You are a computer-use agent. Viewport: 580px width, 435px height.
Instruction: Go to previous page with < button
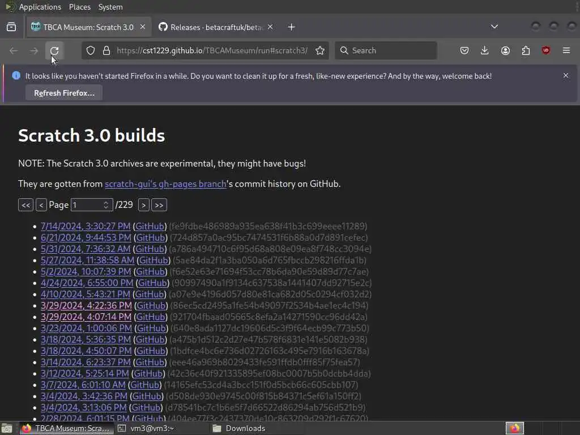[x=41, y=205]
